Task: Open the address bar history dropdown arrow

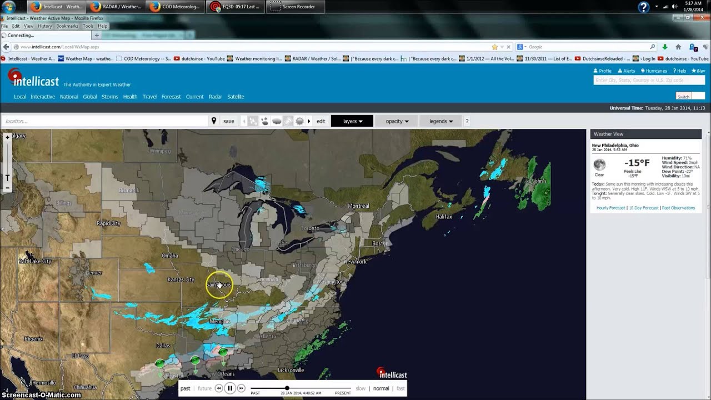Action: click(502, 47)
